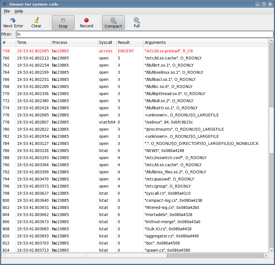Open the Help menu
This screenshot has width=275, height=265.
[x=19, y=11]
